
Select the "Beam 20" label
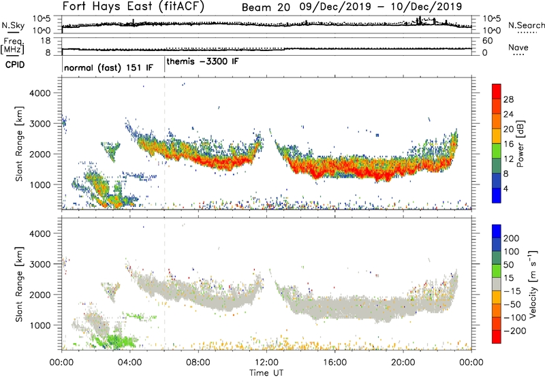(266, 7)
